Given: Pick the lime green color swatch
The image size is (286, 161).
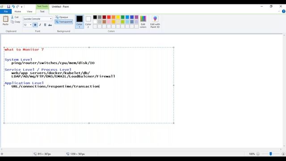Looking at the screenshot, I should (x=122, y=22).
